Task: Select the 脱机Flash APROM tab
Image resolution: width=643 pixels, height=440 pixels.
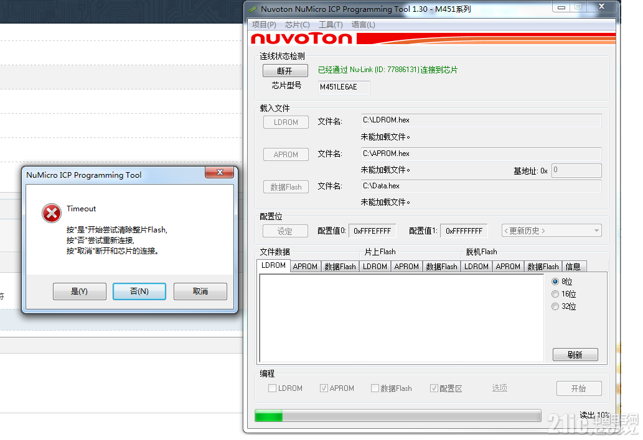Action: tap(508, 267)
